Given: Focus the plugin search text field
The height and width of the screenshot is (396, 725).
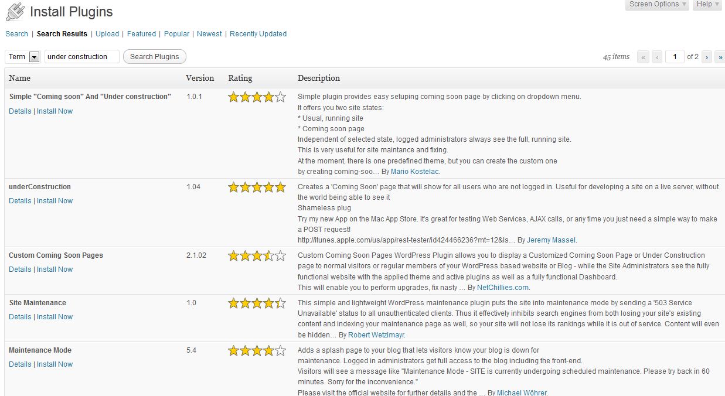Looking at the screenshot, I should point(81,57).
